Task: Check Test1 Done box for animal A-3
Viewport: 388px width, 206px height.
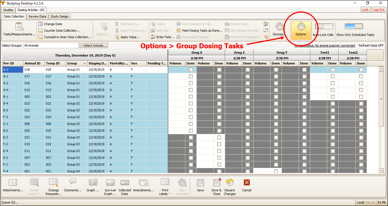Action: (333, 70)
